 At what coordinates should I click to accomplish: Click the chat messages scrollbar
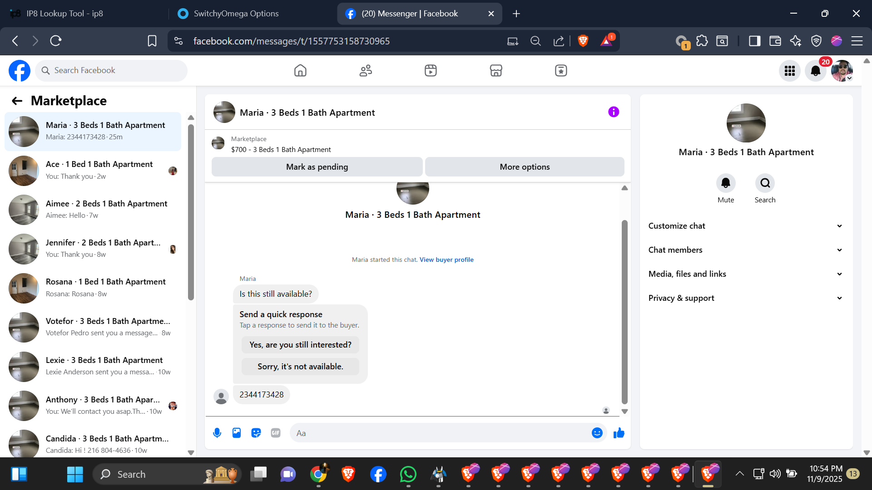(624, 312)
